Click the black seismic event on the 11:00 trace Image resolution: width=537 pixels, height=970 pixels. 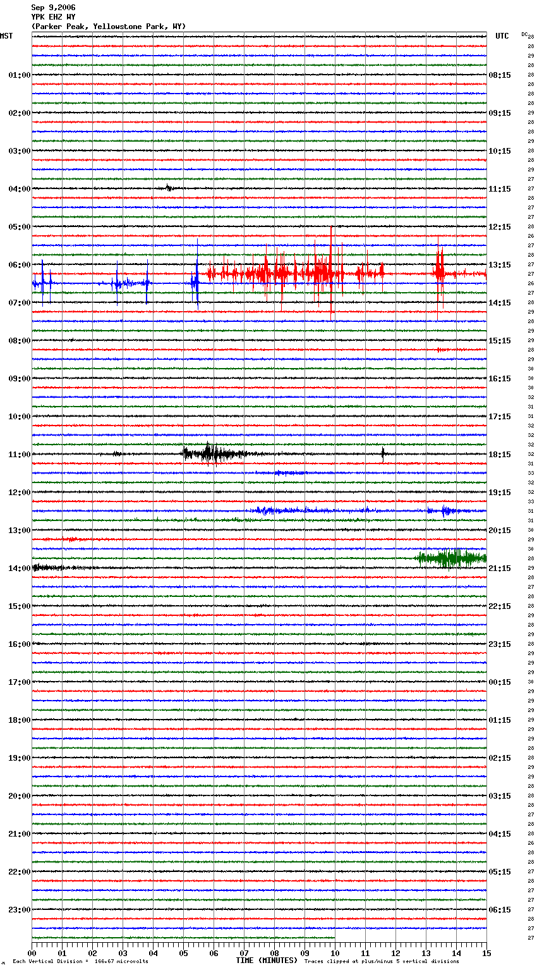[x=215, y=453]
